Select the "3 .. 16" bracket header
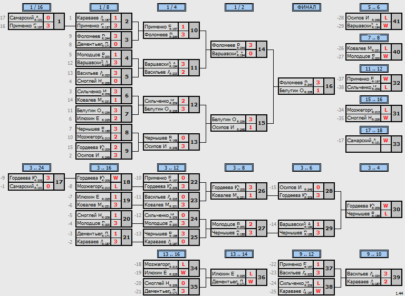 (104, 167)
